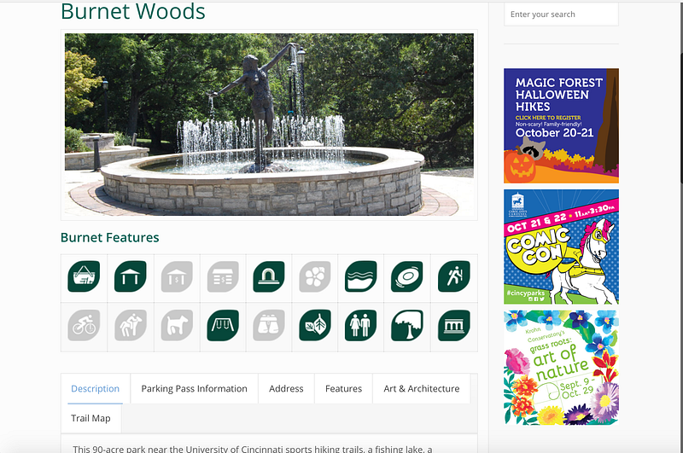The height and width of the screenshot is (453, 683).
Task: Click the 'Burnet Features' heading
Action: [x=110, y=238]
